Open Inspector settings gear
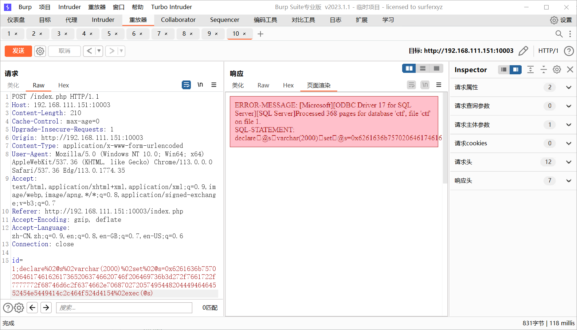The height and width of the screenshot is (330, 577). (557, 70)
